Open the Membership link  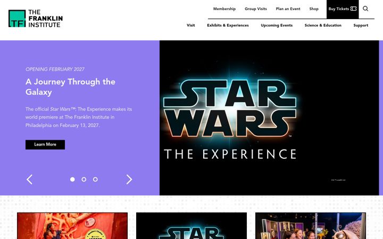(x=224, y=9)
